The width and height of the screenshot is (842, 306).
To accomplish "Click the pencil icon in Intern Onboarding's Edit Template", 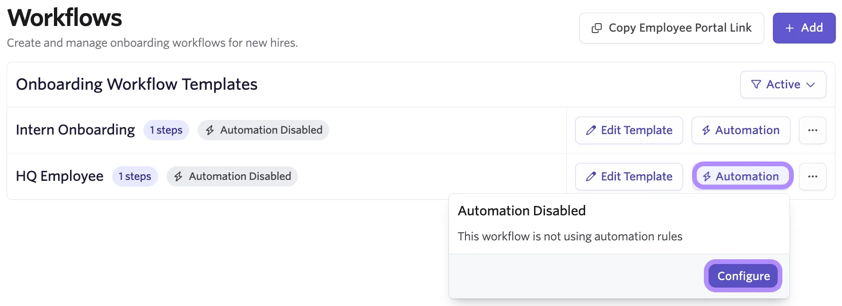I will 591,130.
